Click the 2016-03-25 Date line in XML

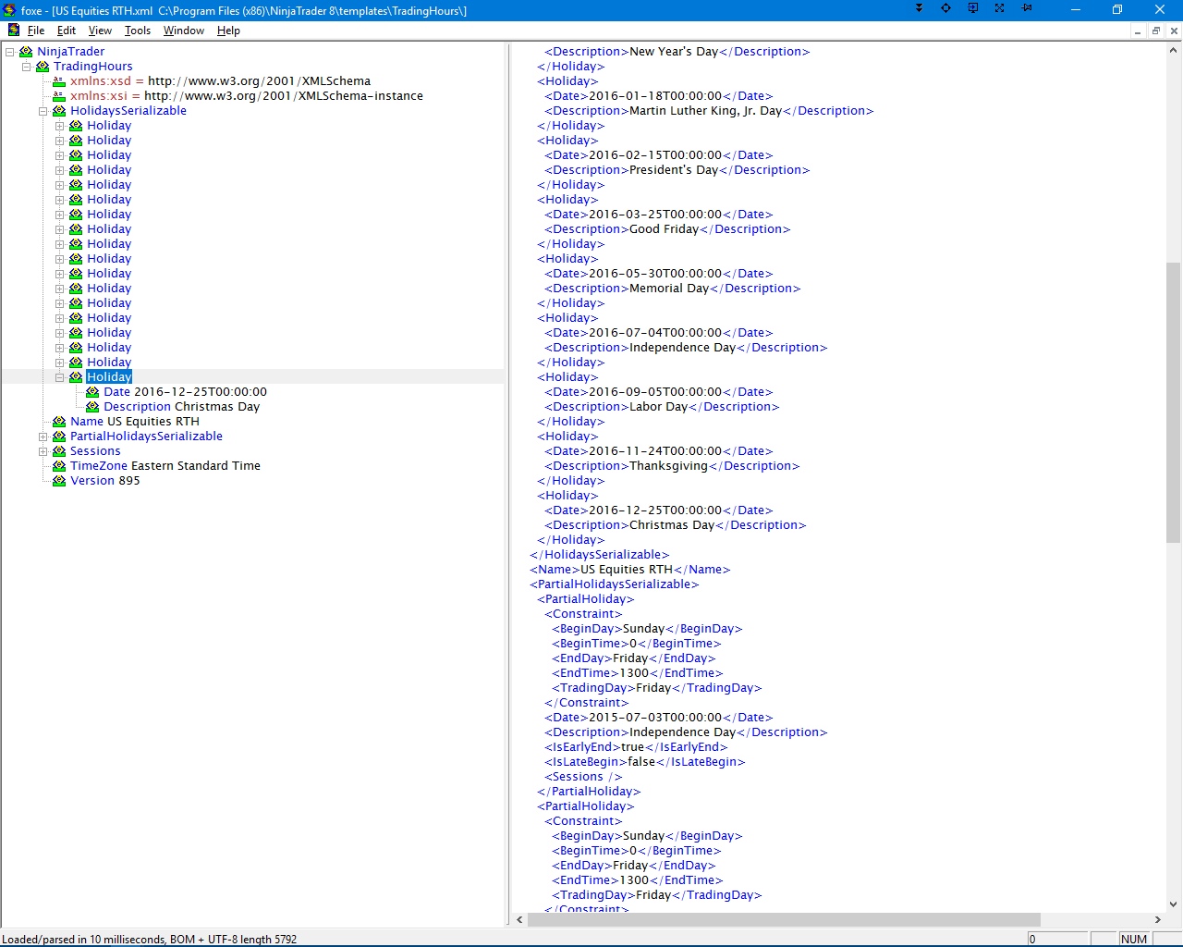click(659, 215)
